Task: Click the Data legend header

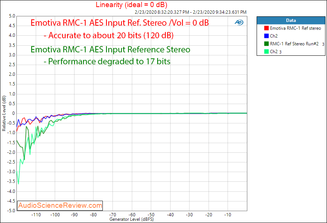Action: coord(291,20)
